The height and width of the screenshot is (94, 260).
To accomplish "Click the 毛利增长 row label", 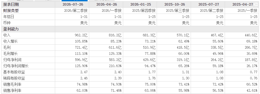I will click(11, 54).
